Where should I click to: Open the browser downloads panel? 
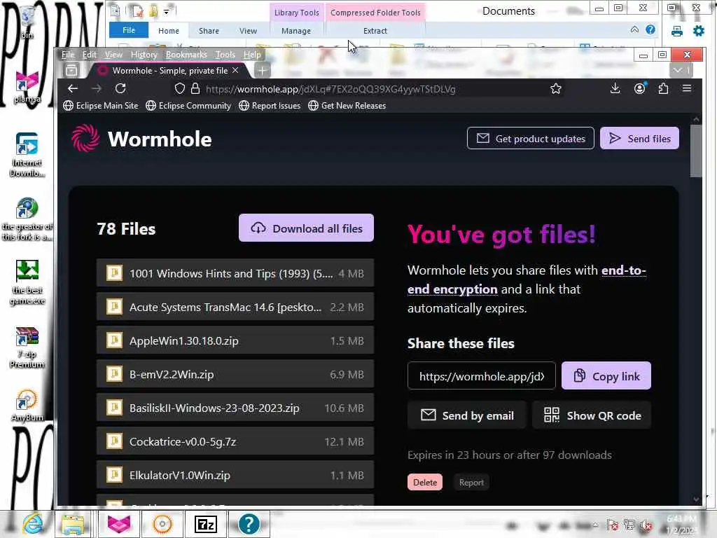(615, 89)
